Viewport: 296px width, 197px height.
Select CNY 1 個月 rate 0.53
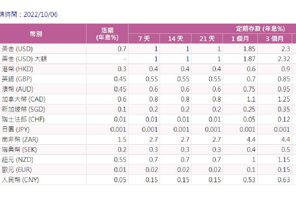[x=249, y=180]
